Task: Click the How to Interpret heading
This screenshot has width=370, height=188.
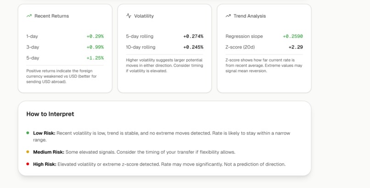Action: 50,114
